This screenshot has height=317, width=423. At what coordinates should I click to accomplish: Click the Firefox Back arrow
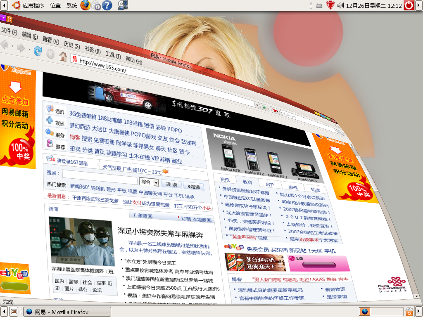(x=5, y=45)
